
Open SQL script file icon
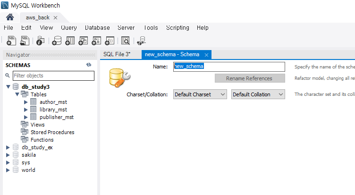25,41
